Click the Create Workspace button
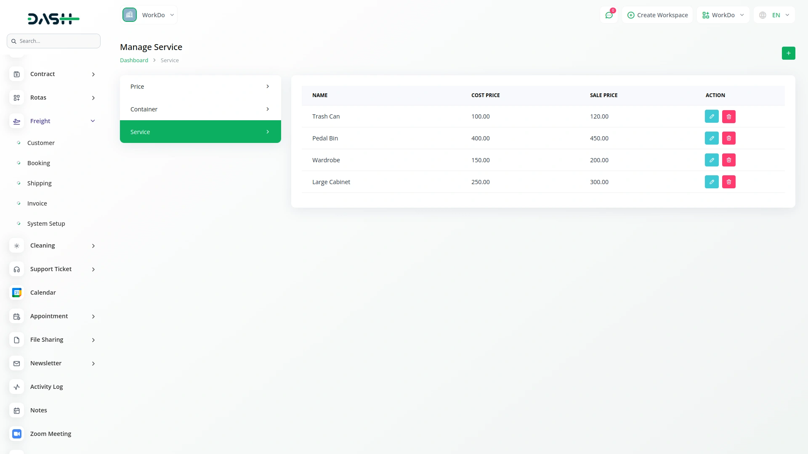 pos(657,15)
